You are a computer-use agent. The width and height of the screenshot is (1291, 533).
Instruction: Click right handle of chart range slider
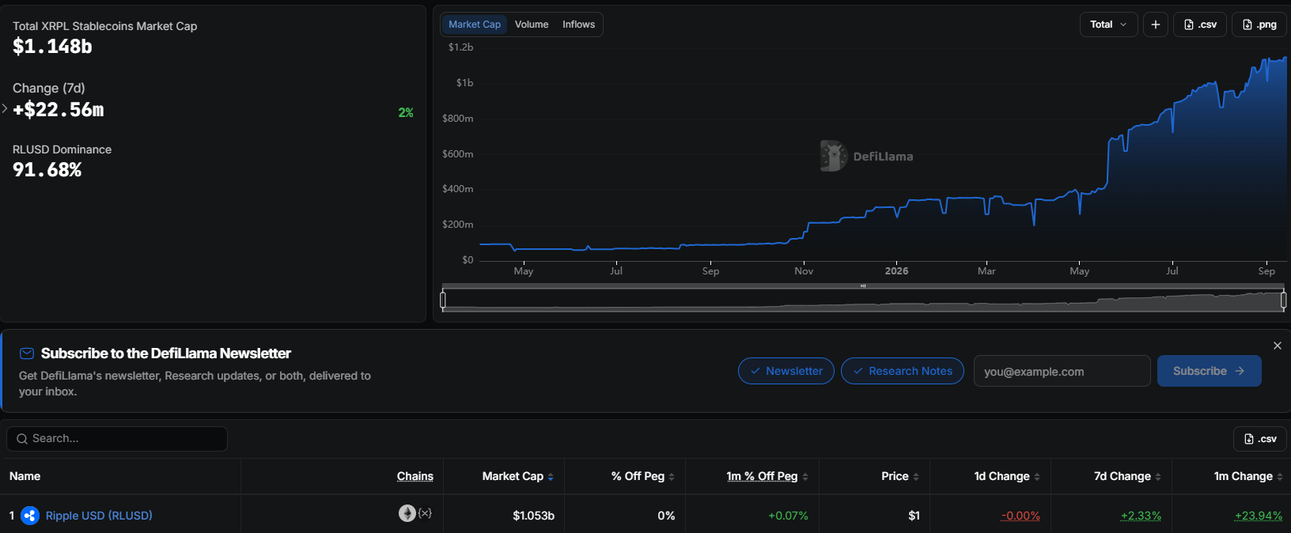[x=1283, y=300]
